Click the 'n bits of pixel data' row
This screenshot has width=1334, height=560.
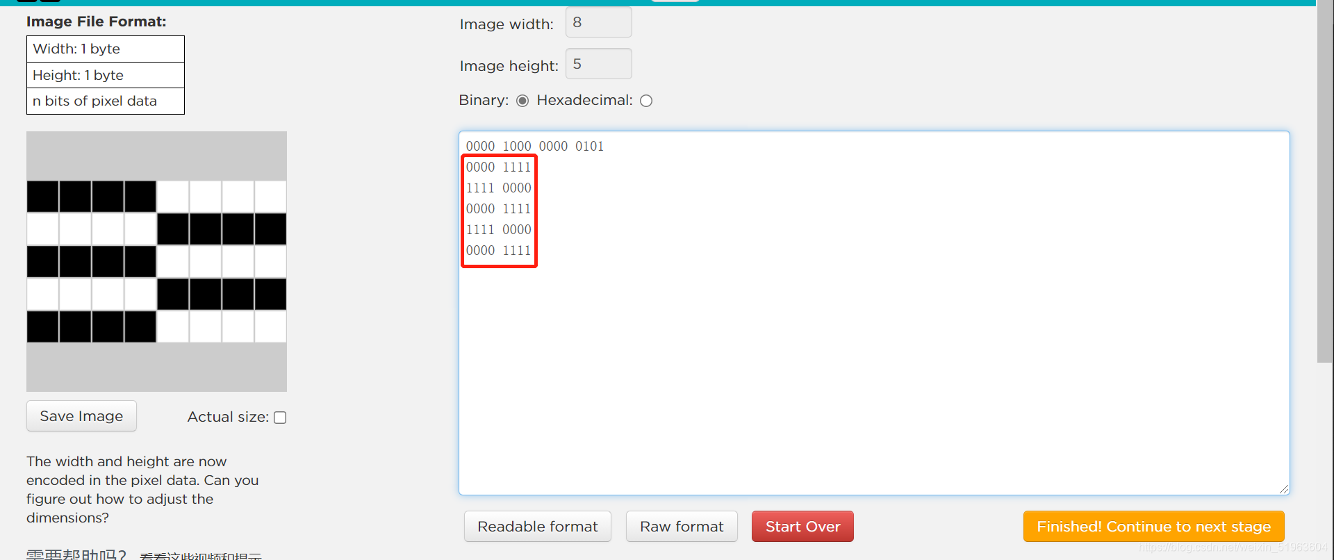tap(106, 101)
